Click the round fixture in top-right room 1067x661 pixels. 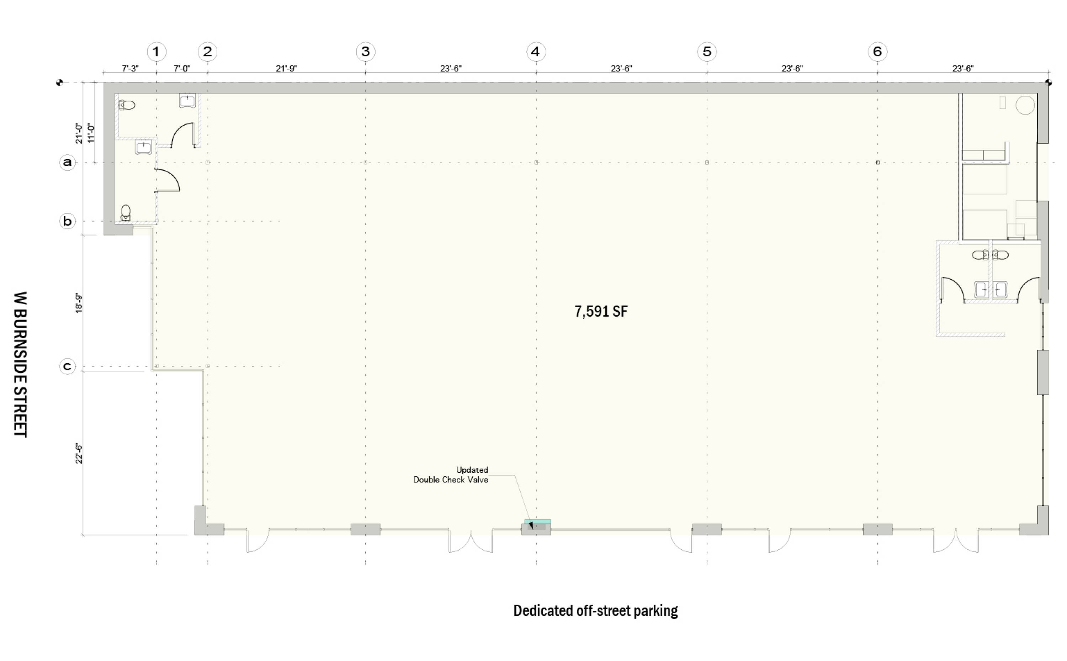(x=1025, y=105)
